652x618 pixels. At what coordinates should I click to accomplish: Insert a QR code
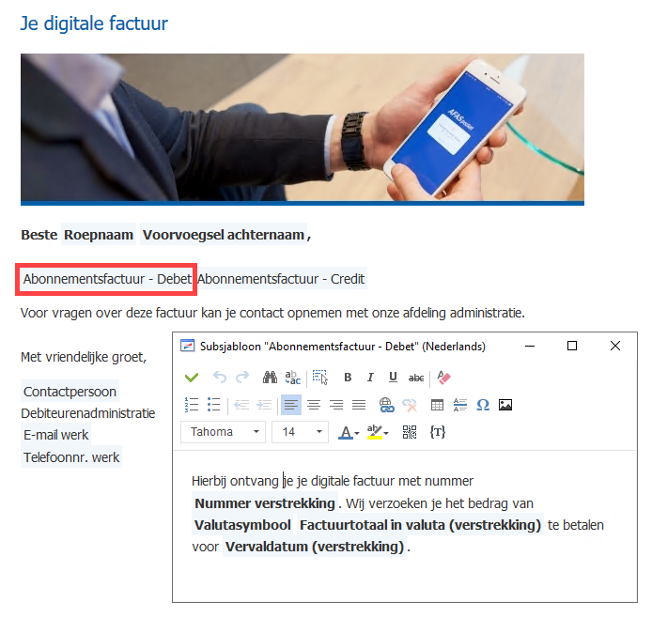tap(410, 432)
